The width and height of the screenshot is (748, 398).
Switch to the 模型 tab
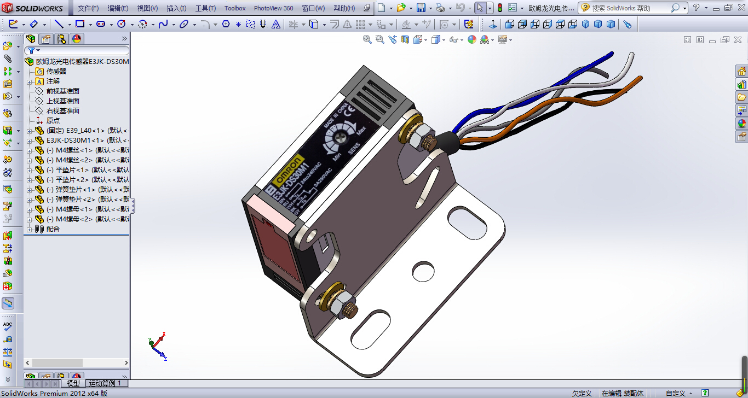click(73, 383)
